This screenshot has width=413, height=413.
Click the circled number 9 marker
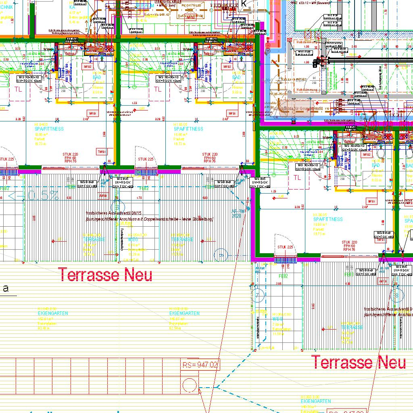[221, 255]
